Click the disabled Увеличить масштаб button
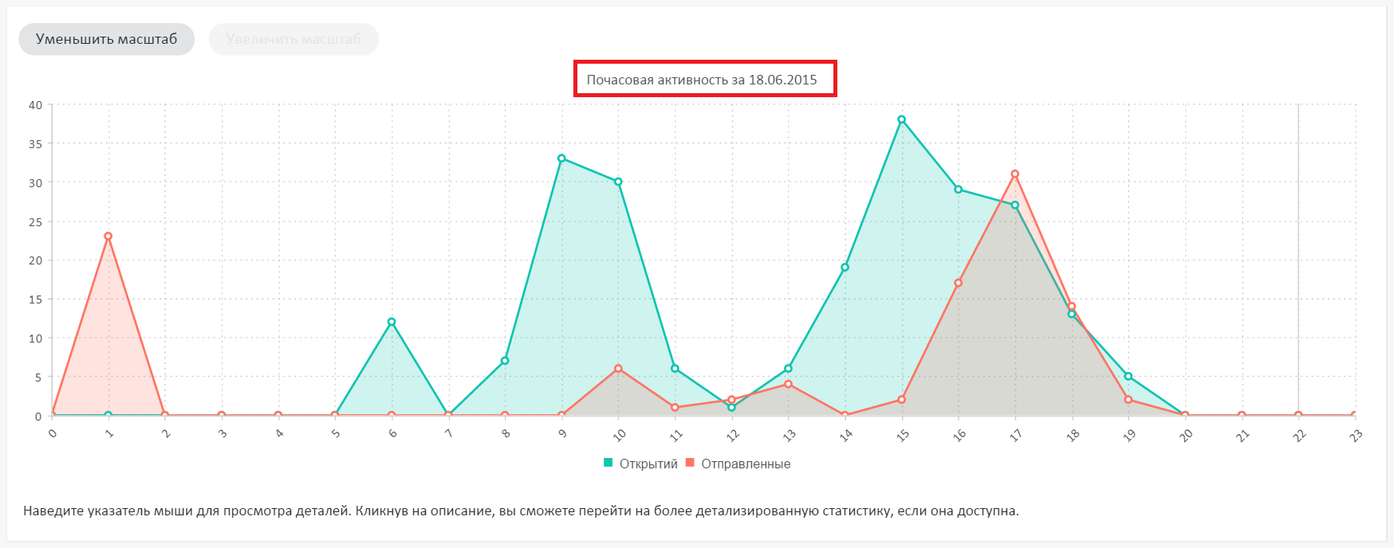The width and height of the screenshot is (1394, 548). (x=293, y=39)
